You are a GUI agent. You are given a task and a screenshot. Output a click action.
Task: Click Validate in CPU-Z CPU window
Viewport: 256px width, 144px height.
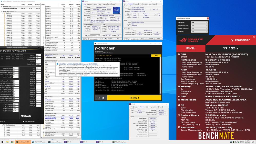click(x=110, y=39)
